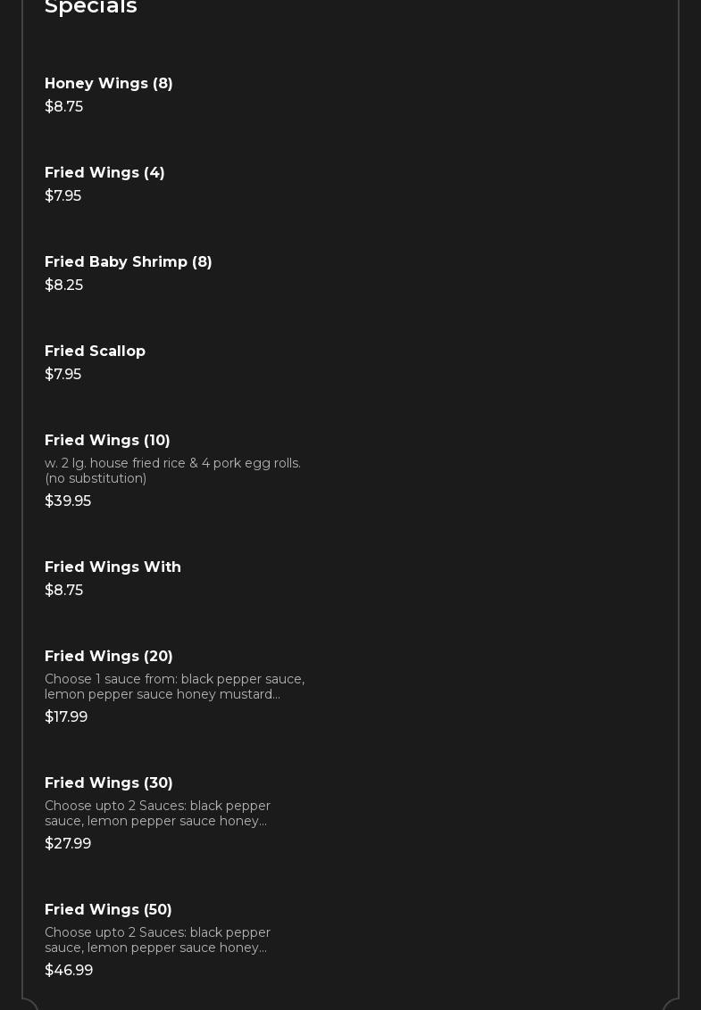Tap the $27.99 price
Image resolution: width=701 pixels, height=1010 pixels.
click(68, 844)
